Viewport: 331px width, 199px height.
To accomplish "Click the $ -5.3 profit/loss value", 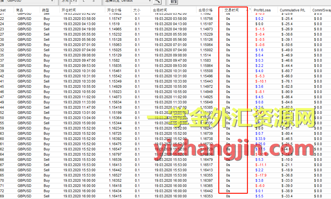I will point(260,76).
